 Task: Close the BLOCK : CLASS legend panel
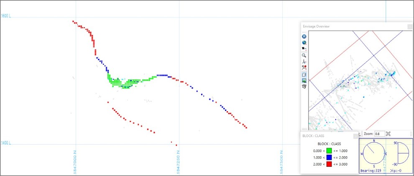[x=356, y=136]
